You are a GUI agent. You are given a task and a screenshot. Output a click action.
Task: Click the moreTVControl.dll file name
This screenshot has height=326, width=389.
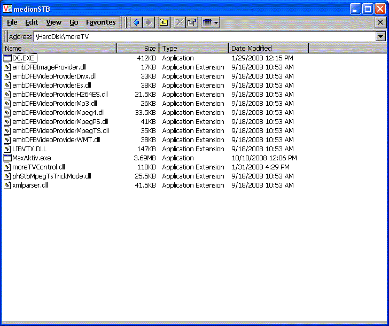[x=38, y=167]
